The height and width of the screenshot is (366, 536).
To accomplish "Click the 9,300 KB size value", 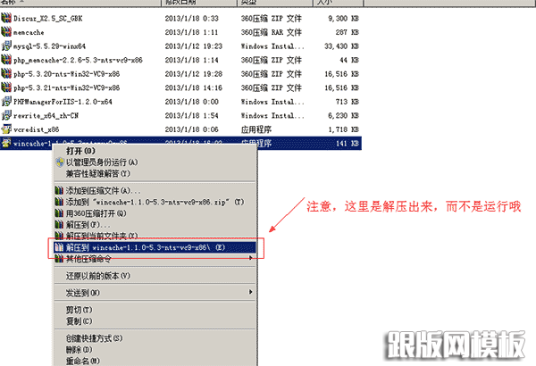I will click(343, 19).
